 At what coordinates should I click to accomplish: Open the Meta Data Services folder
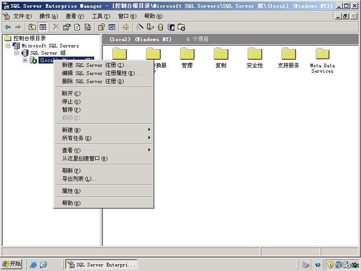[322, 61]
